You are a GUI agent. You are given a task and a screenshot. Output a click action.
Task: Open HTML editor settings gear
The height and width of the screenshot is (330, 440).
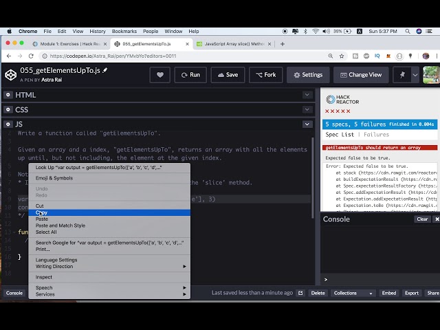click(x=8, y=95)
